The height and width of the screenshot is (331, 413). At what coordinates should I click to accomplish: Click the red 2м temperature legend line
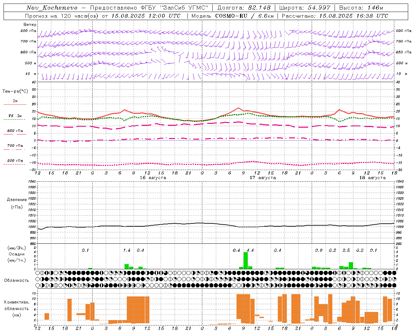15,105
